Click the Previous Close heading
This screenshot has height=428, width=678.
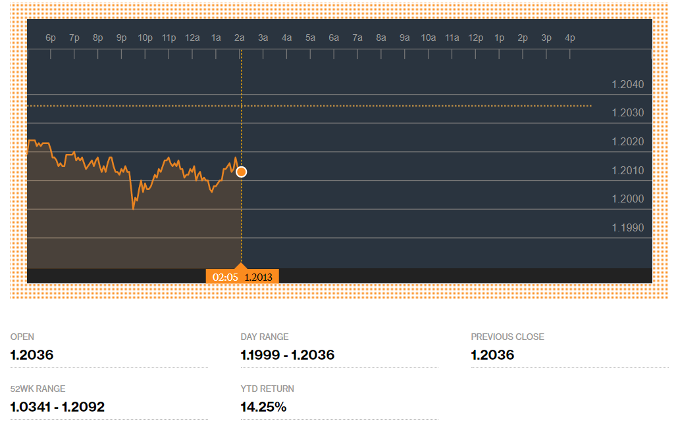[x=507, y=337]
